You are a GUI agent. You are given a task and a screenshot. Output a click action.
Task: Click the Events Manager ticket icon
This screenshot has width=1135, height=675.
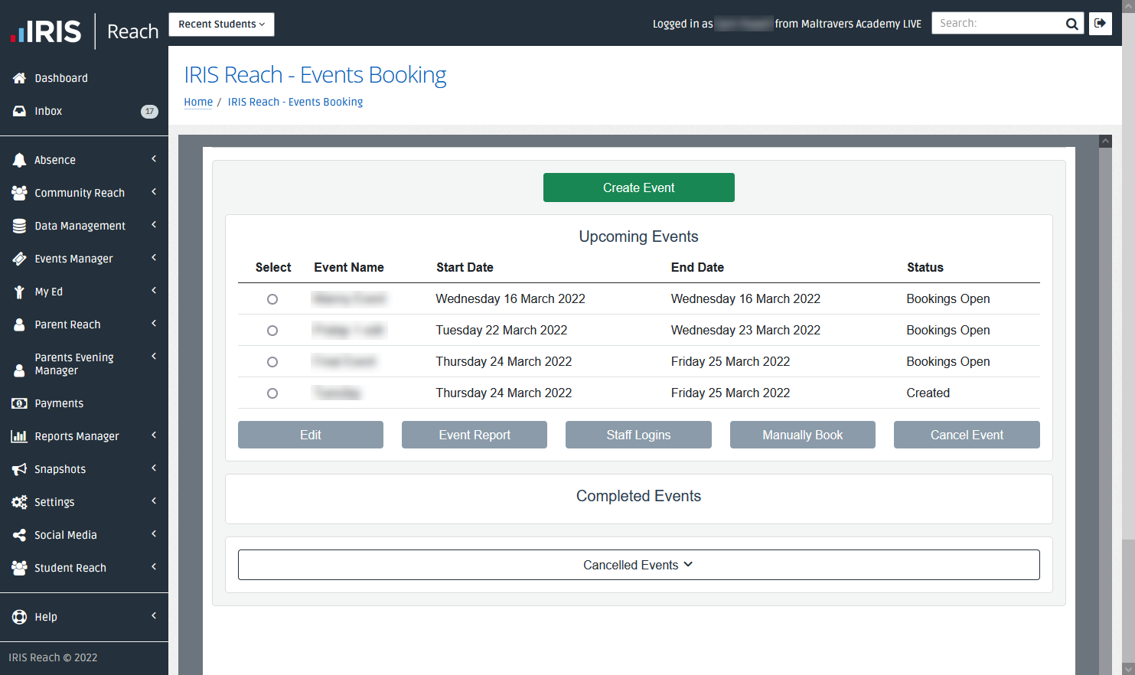point(19,259)
